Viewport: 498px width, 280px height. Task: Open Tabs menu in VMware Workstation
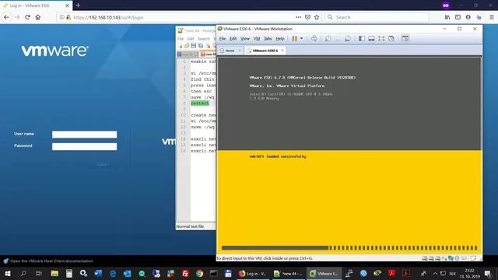coord(268,38)
